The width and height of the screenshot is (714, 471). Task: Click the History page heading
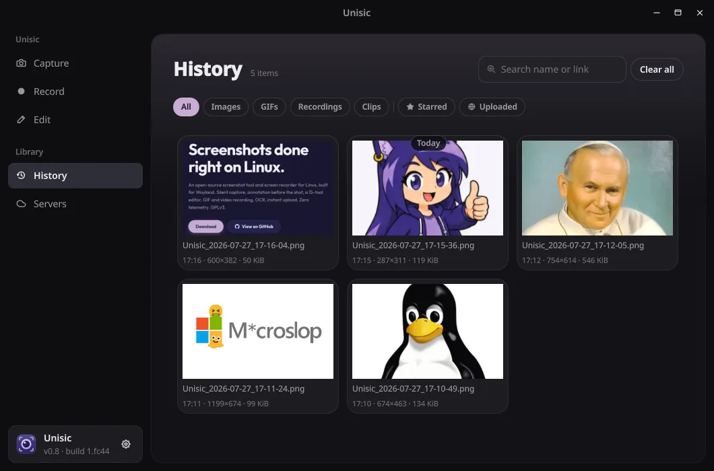[x=208, y=69]
